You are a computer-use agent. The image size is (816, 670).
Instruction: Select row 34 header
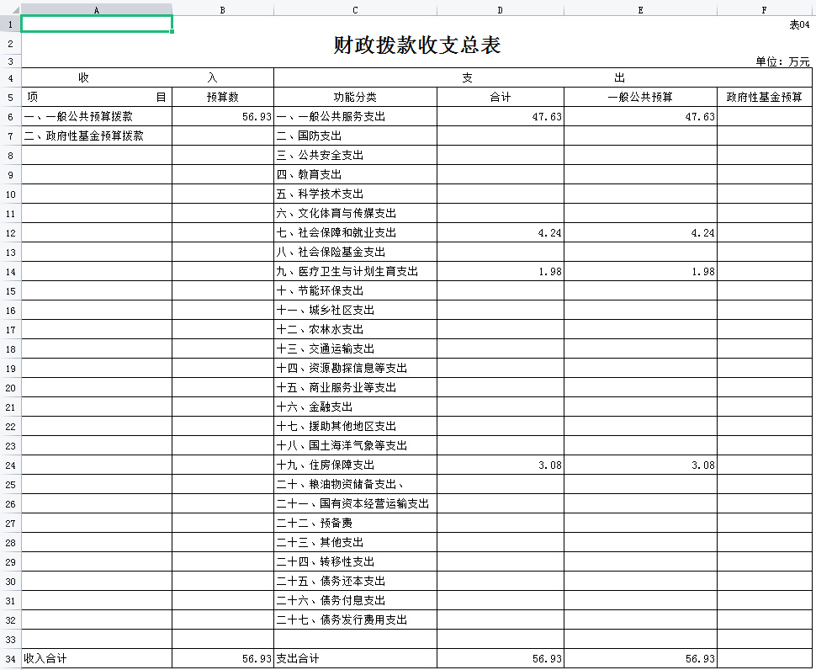point(10,658)
